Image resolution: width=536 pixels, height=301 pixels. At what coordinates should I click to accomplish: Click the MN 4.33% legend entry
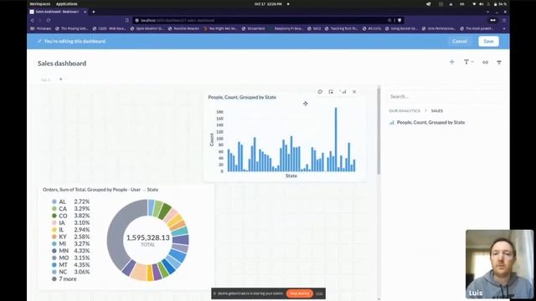(70, 251)
